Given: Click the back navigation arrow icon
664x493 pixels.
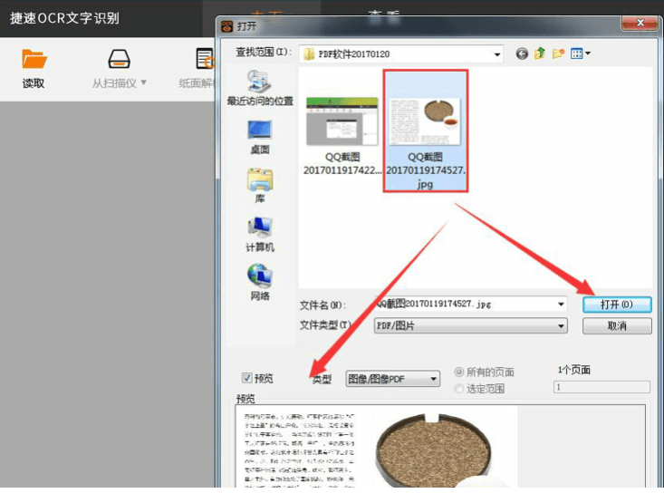Looking at the screenshot, I should (522, 54).
